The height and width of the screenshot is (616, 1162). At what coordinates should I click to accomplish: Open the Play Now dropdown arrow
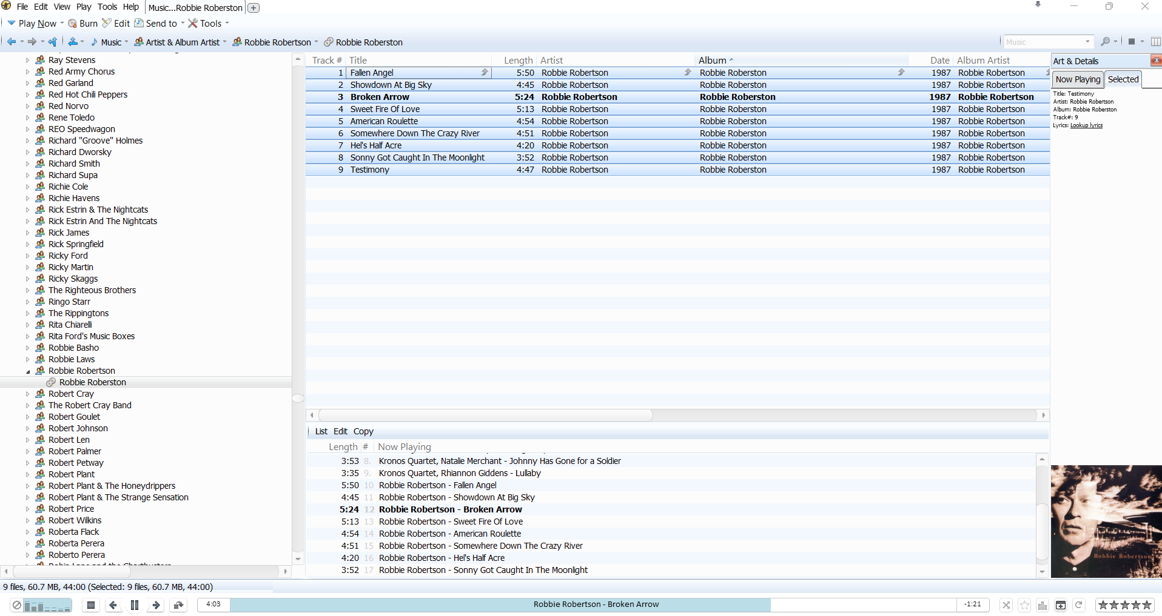[x=62, y=24]
